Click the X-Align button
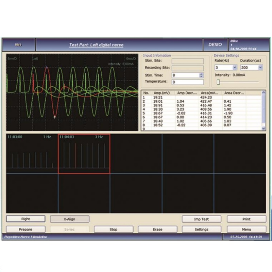Viewport: 272px width, 272px height. (x=70, y=219)
